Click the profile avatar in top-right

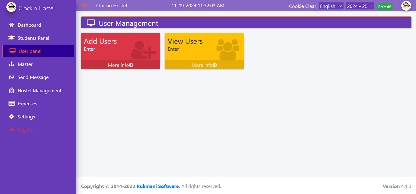[406, 6]
